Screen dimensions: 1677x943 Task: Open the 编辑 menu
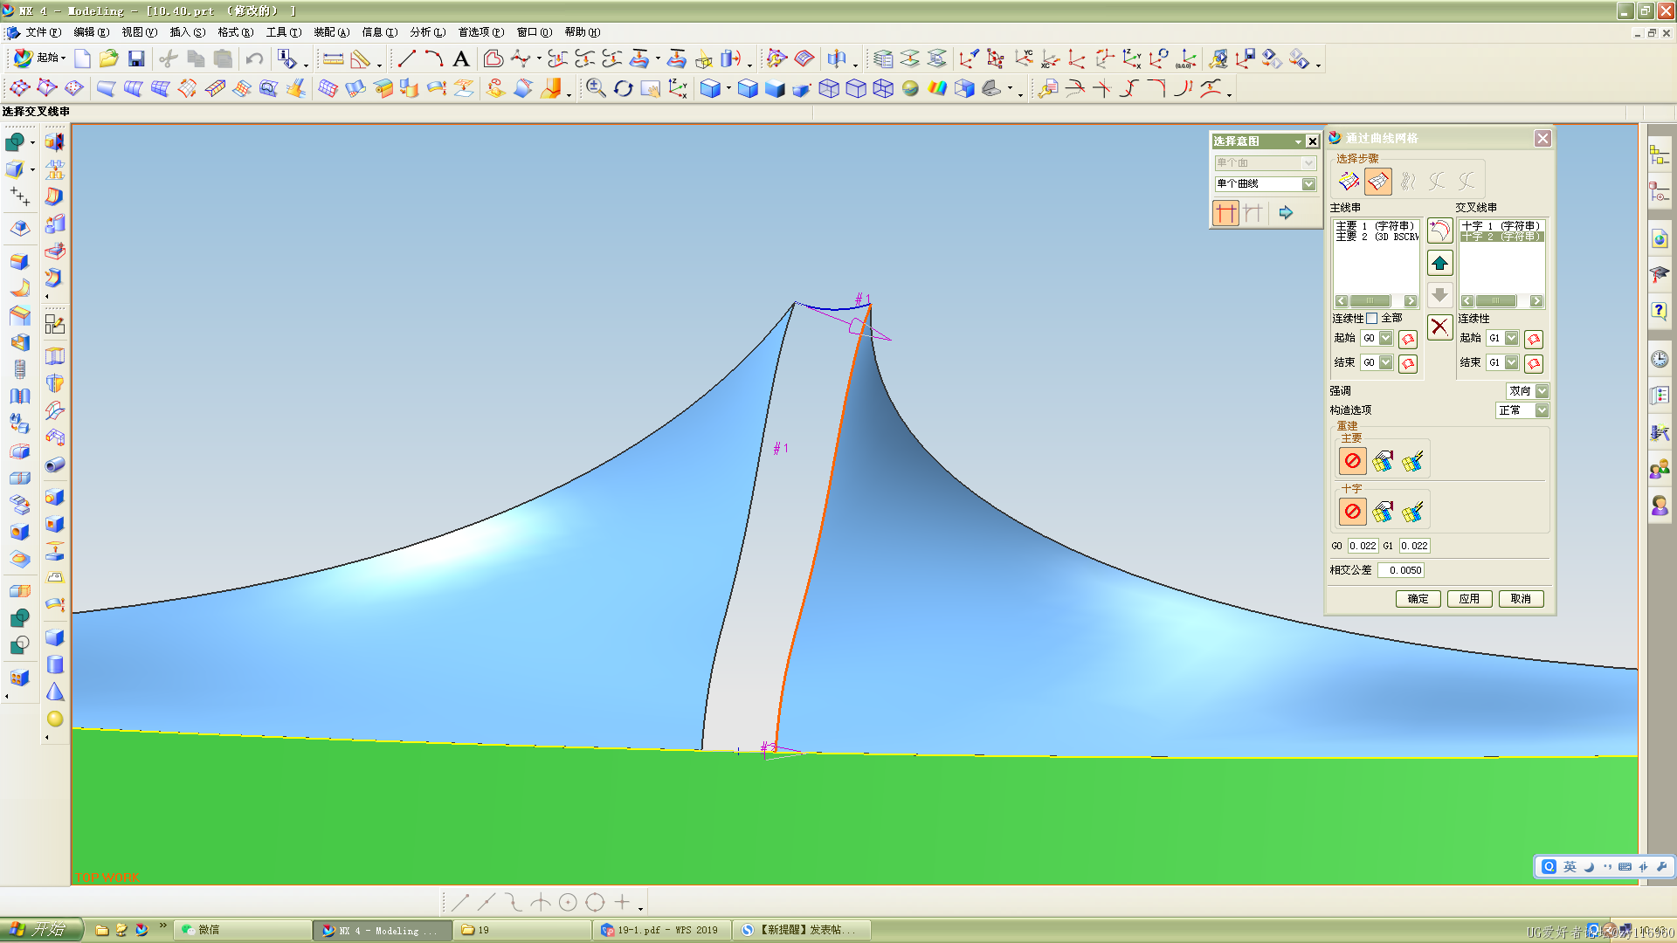91,32
